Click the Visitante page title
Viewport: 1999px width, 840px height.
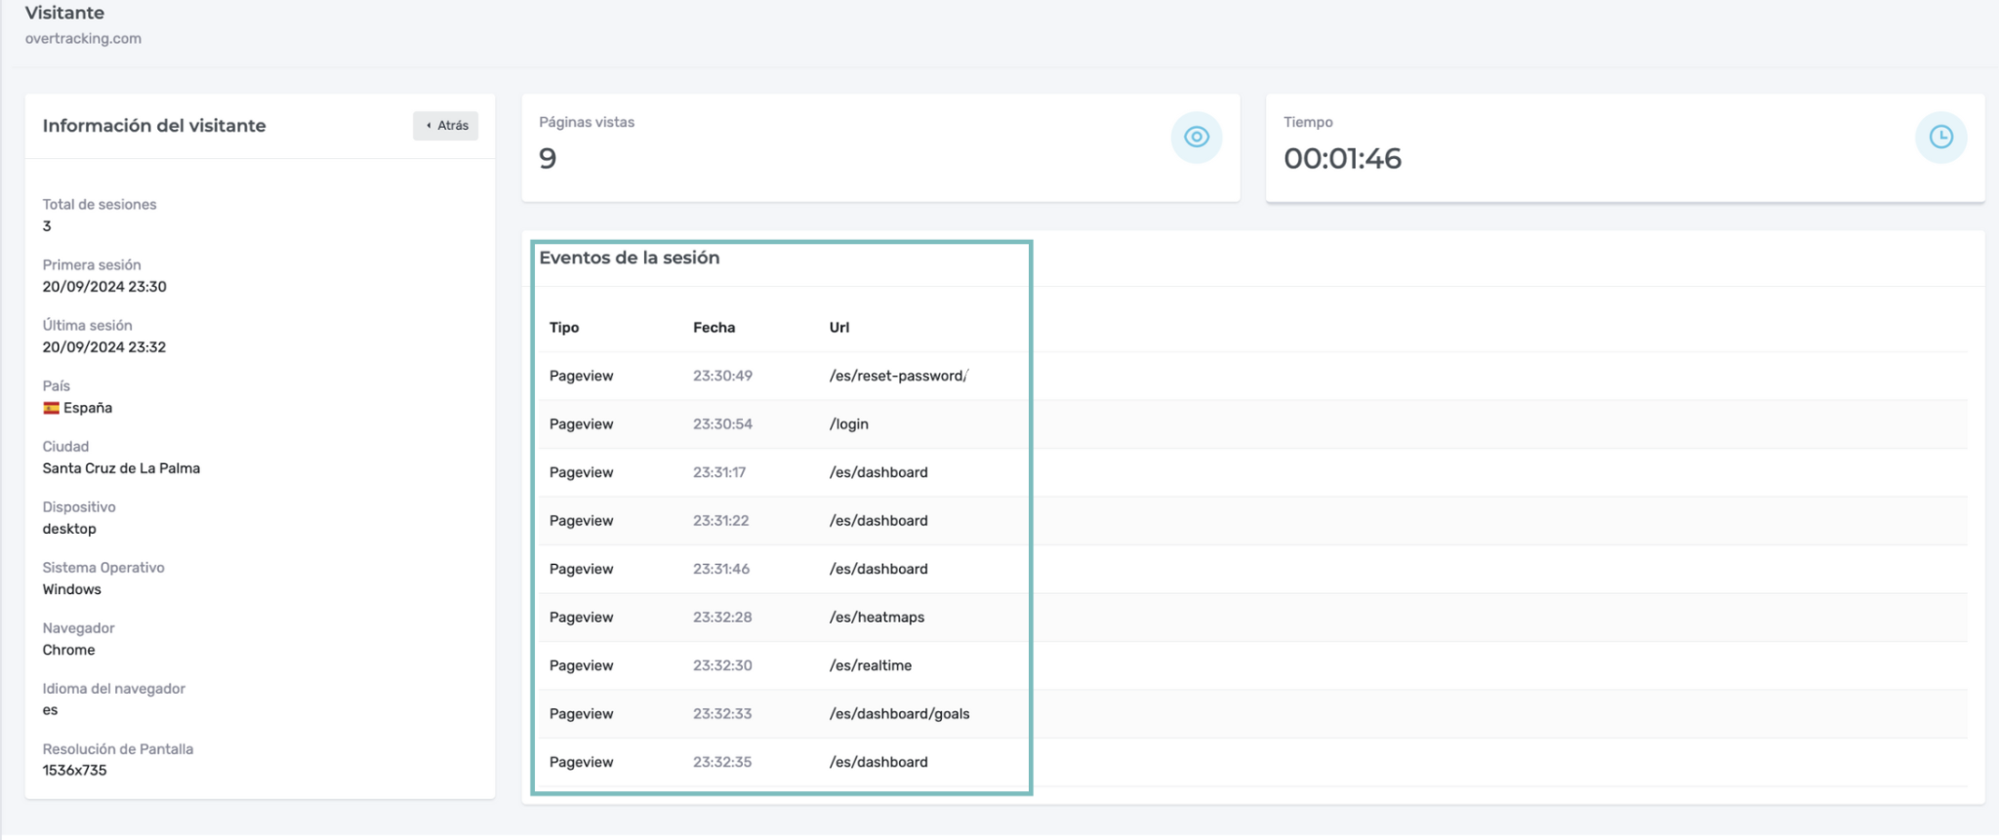(x=64, y=13)
